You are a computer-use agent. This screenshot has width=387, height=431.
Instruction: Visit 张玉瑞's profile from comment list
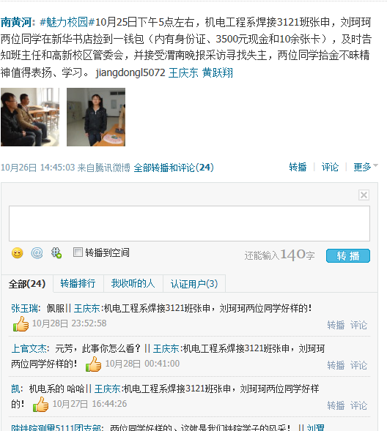pos(24,308)
